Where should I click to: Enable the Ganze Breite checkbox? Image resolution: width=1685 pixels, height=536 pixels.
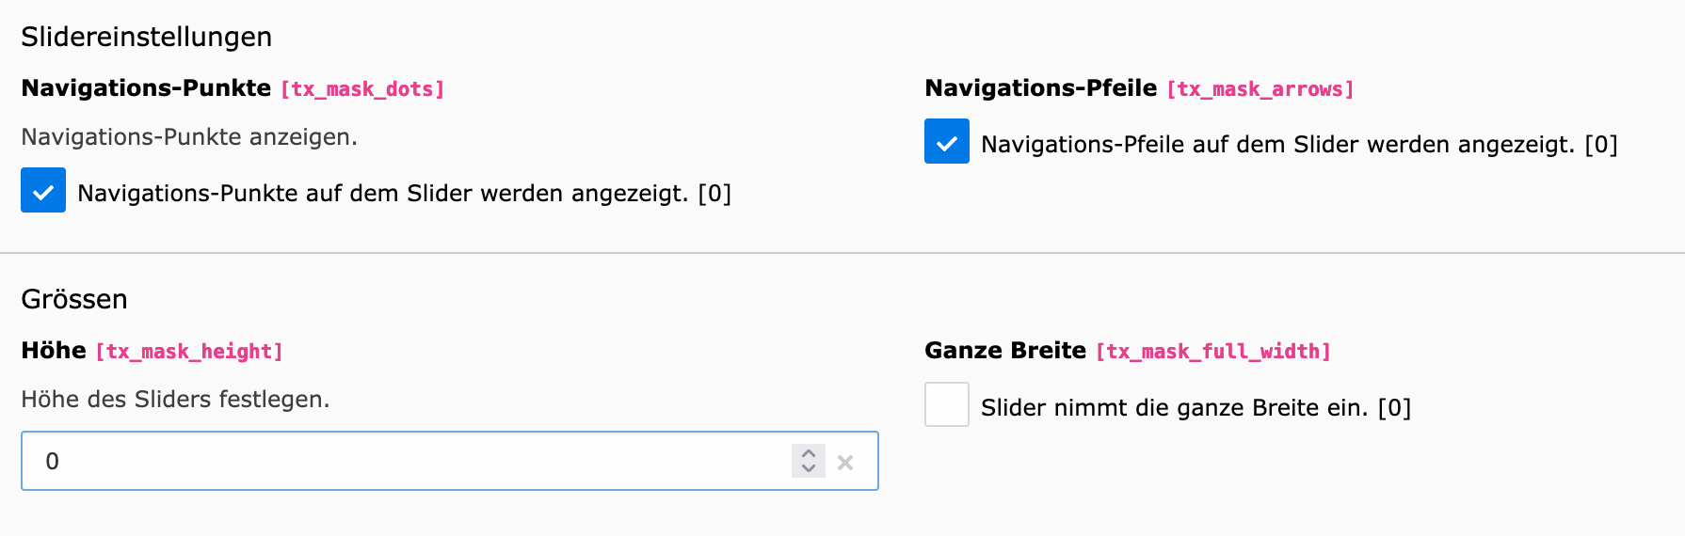click(947, 404)
